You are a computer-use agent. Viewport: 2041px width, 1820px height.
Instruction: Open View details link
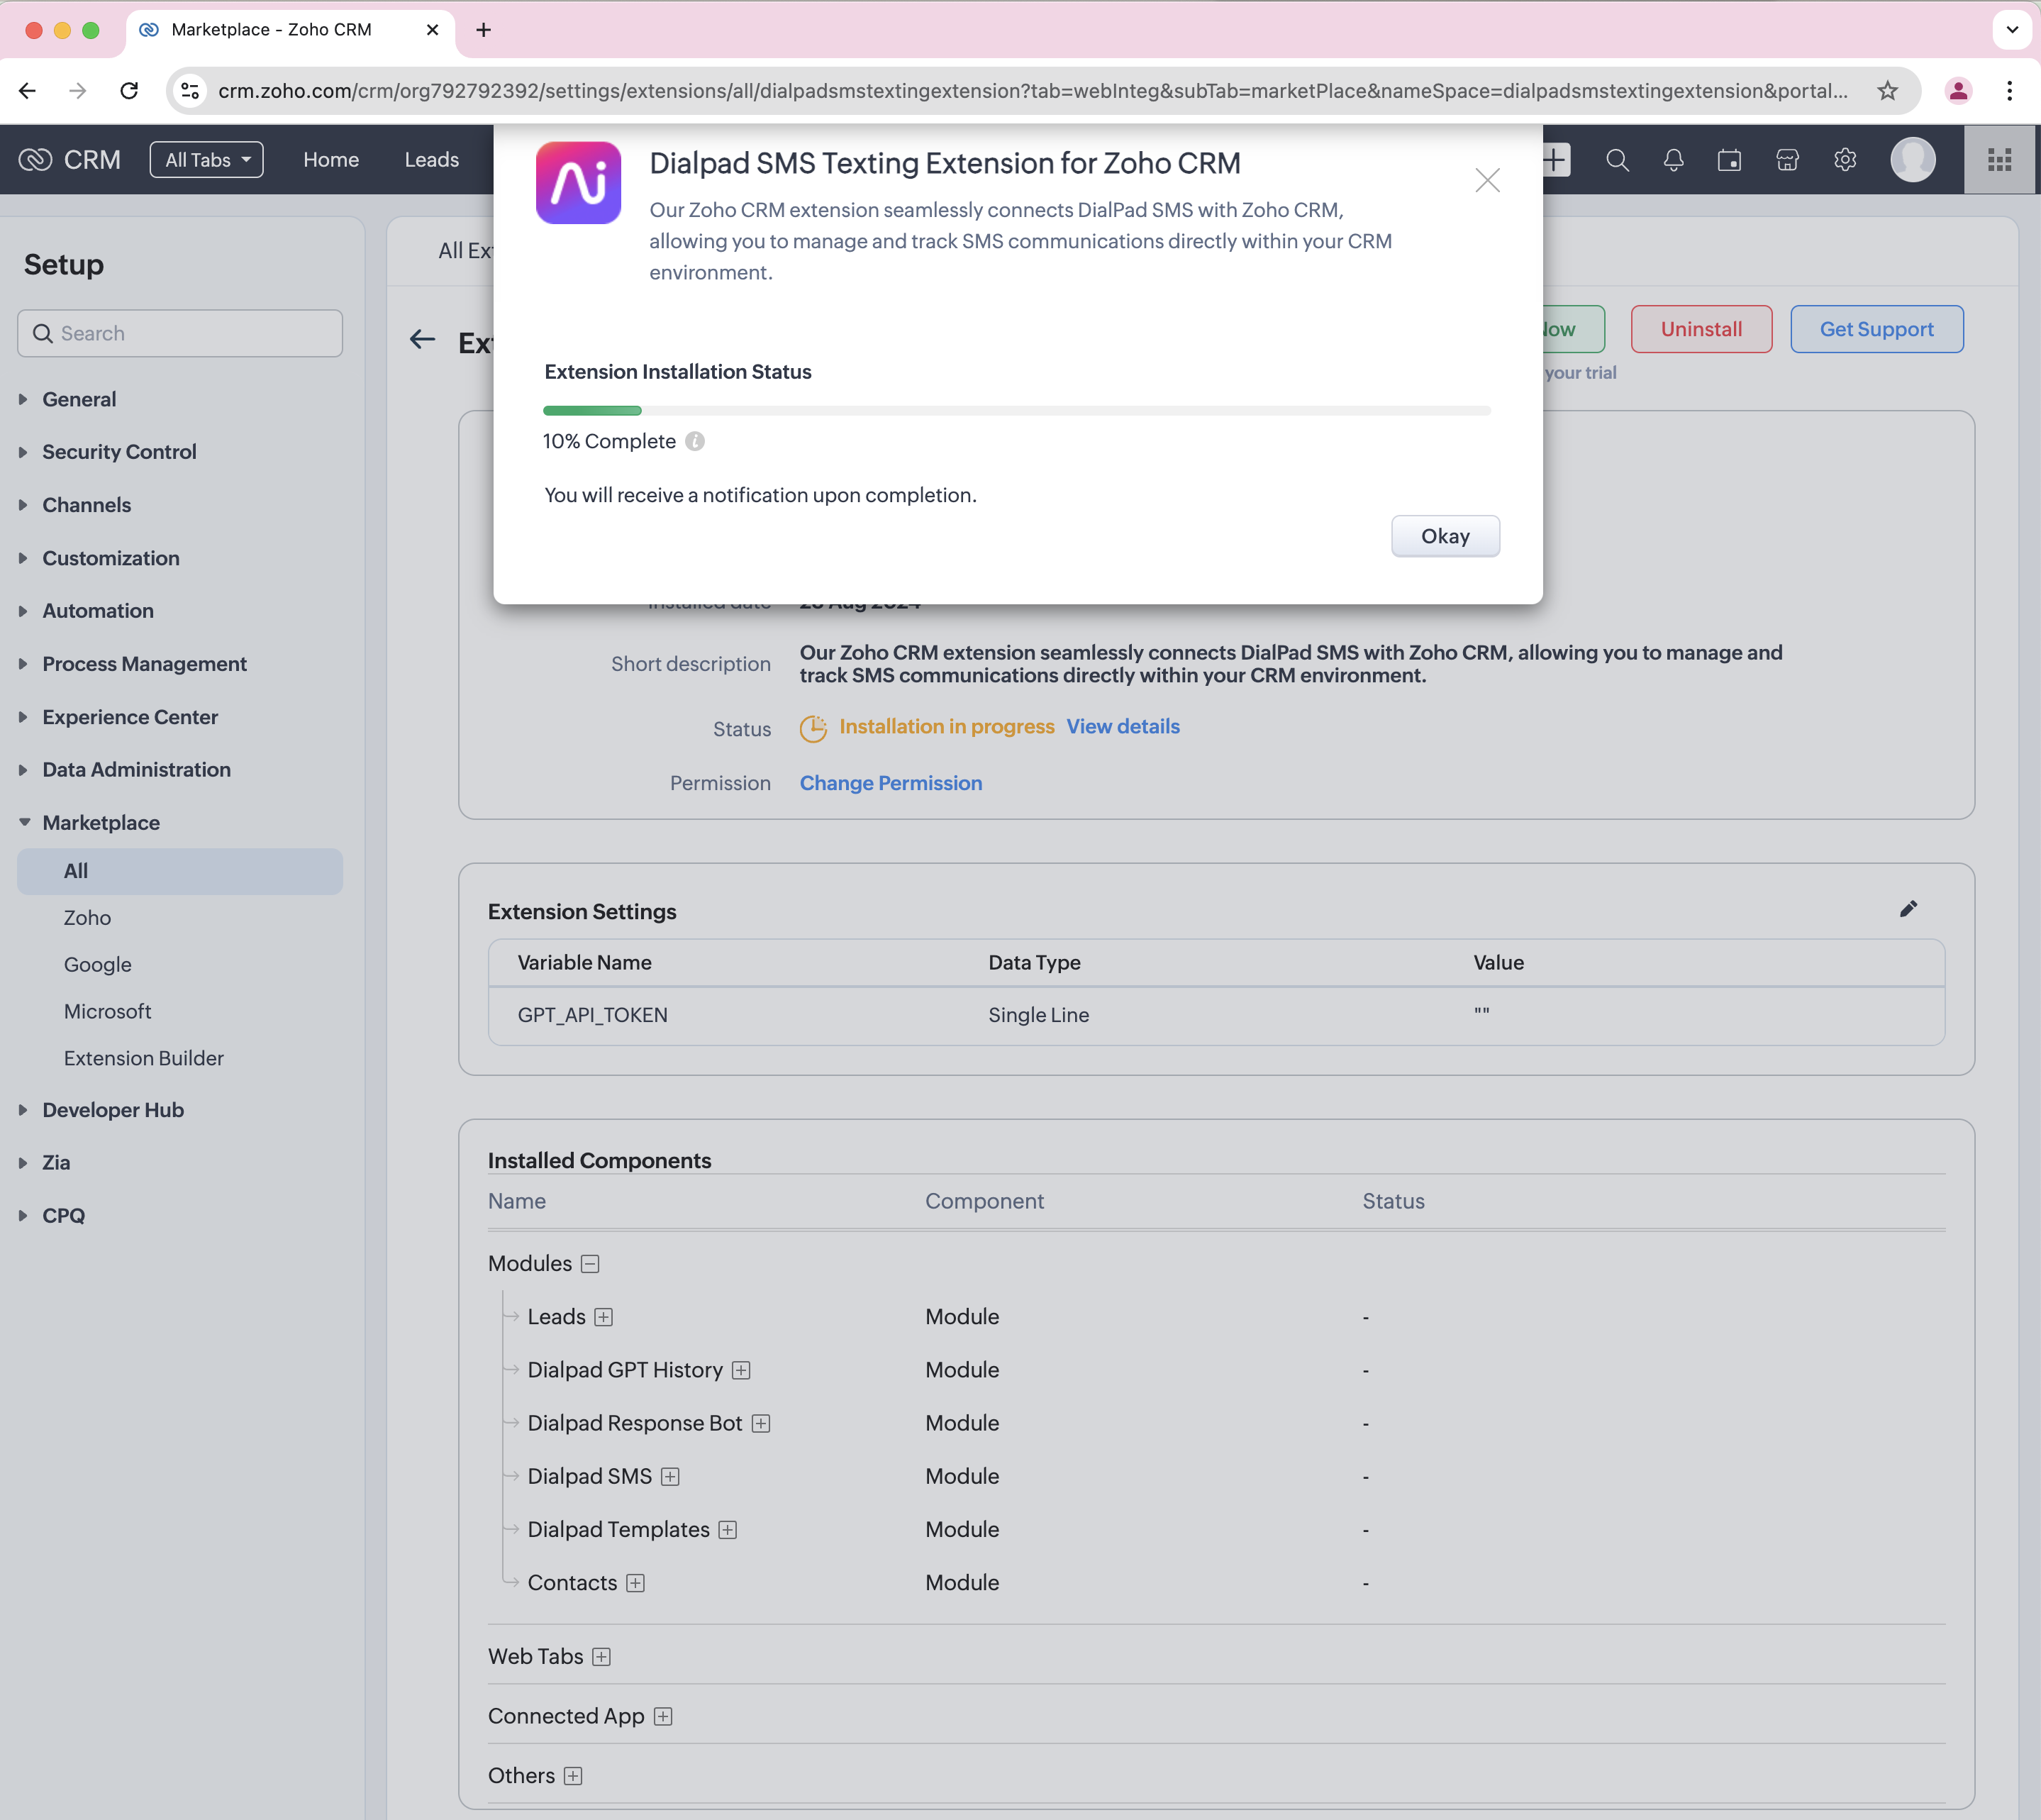click(x=1122, y=727)
